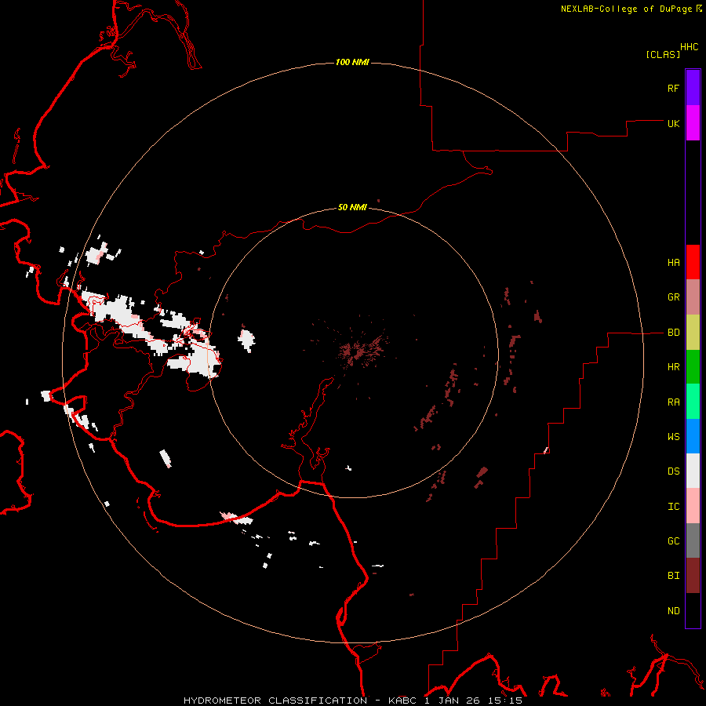Click the RF legend label

click(x=673, y=88)
